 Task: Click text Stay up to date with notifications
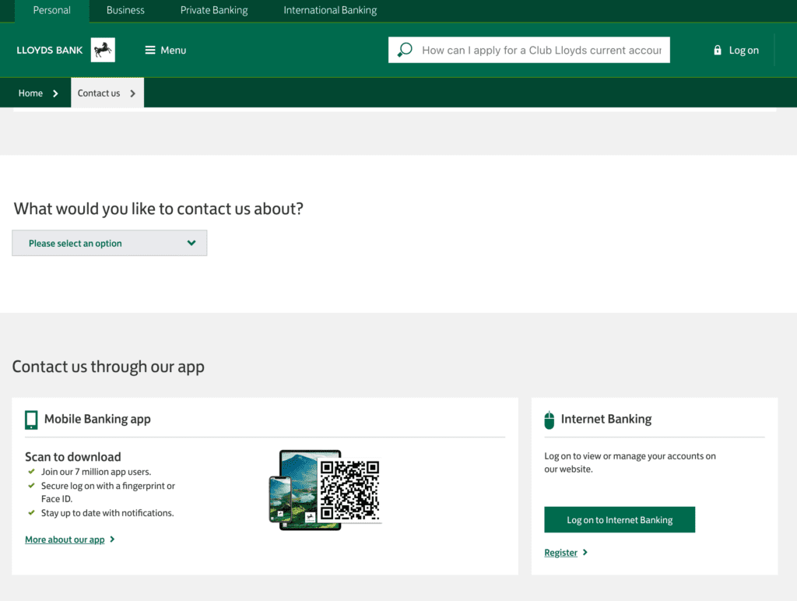[x=107, y=512]
